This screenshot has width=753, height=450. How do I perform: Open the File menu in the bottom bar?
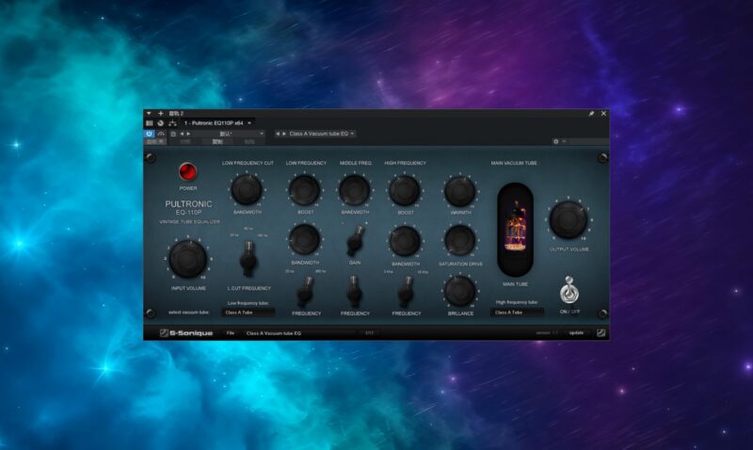click(x=231, y=333)
